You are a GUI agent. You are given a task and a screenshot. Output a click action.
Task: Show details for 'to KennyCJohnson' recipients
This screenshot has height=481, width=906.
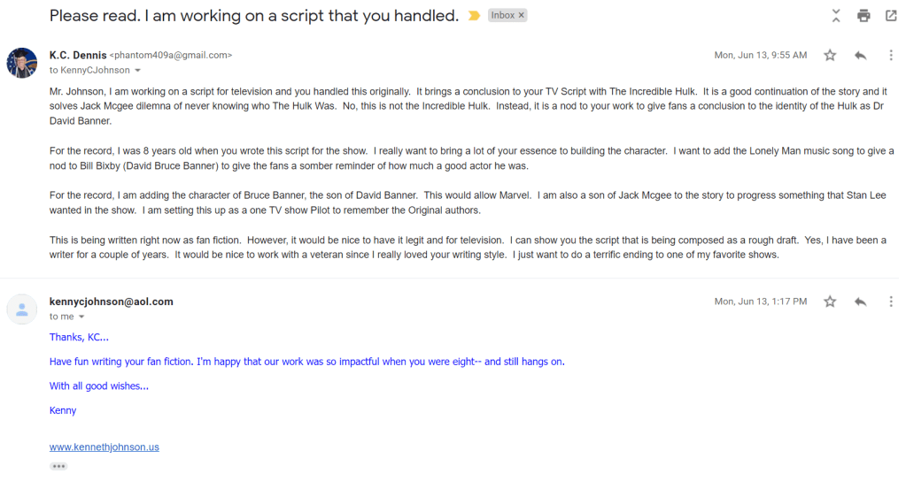tap(137, 71)
